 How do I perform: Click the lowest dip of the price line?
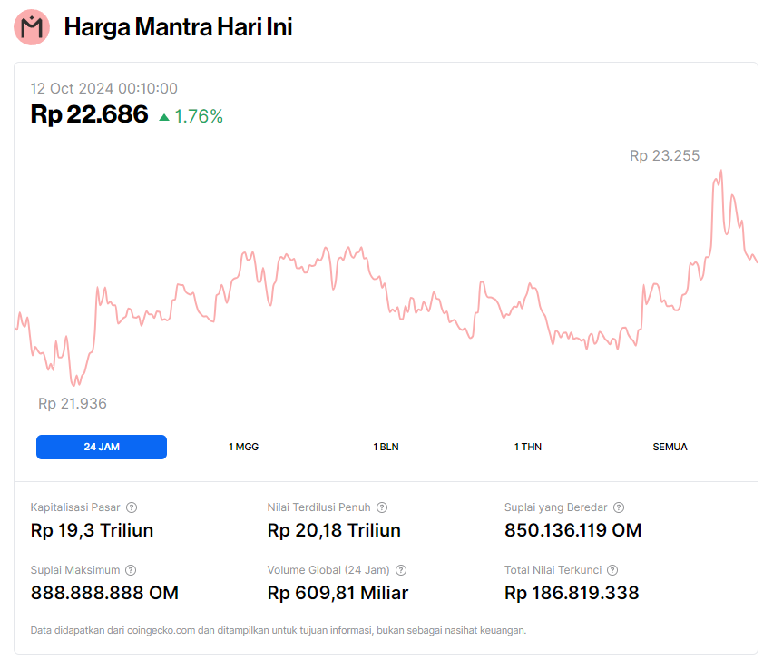coord(76,383)
